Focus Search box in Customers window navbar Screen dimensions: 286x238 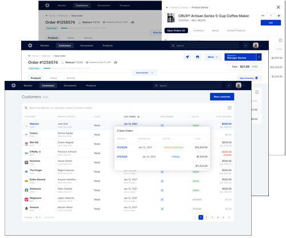[187, 85]
